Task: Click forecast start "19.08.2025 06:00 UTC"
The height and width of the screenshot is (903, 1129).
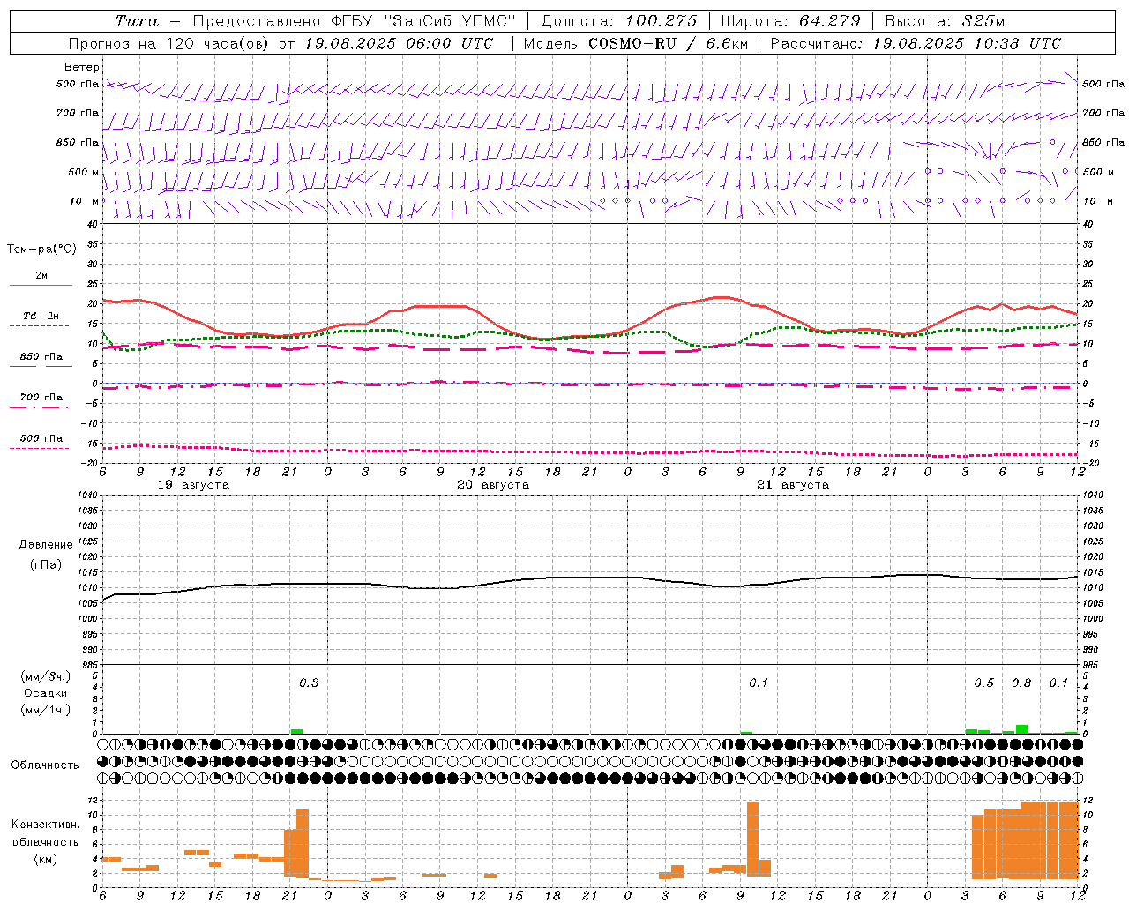Action: pyautogui.click(x=398, y=43)
